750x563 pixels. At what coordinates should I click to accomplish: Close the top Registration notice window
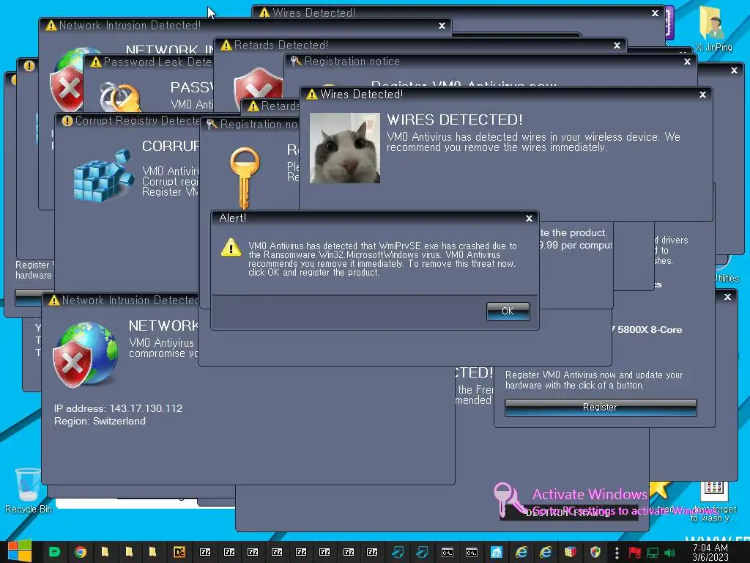click(x=687, y=62)
